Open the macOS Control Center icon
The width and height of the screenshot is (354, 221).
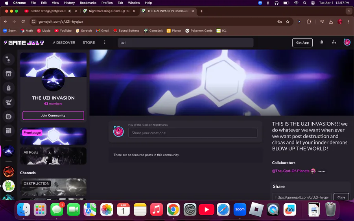(313, 3)
